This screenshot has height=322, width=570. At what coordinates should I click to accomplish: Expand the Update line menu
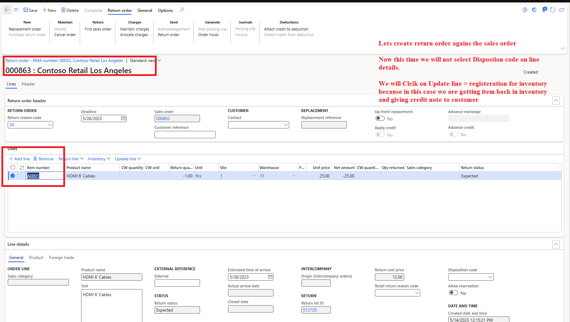point(128,159)
